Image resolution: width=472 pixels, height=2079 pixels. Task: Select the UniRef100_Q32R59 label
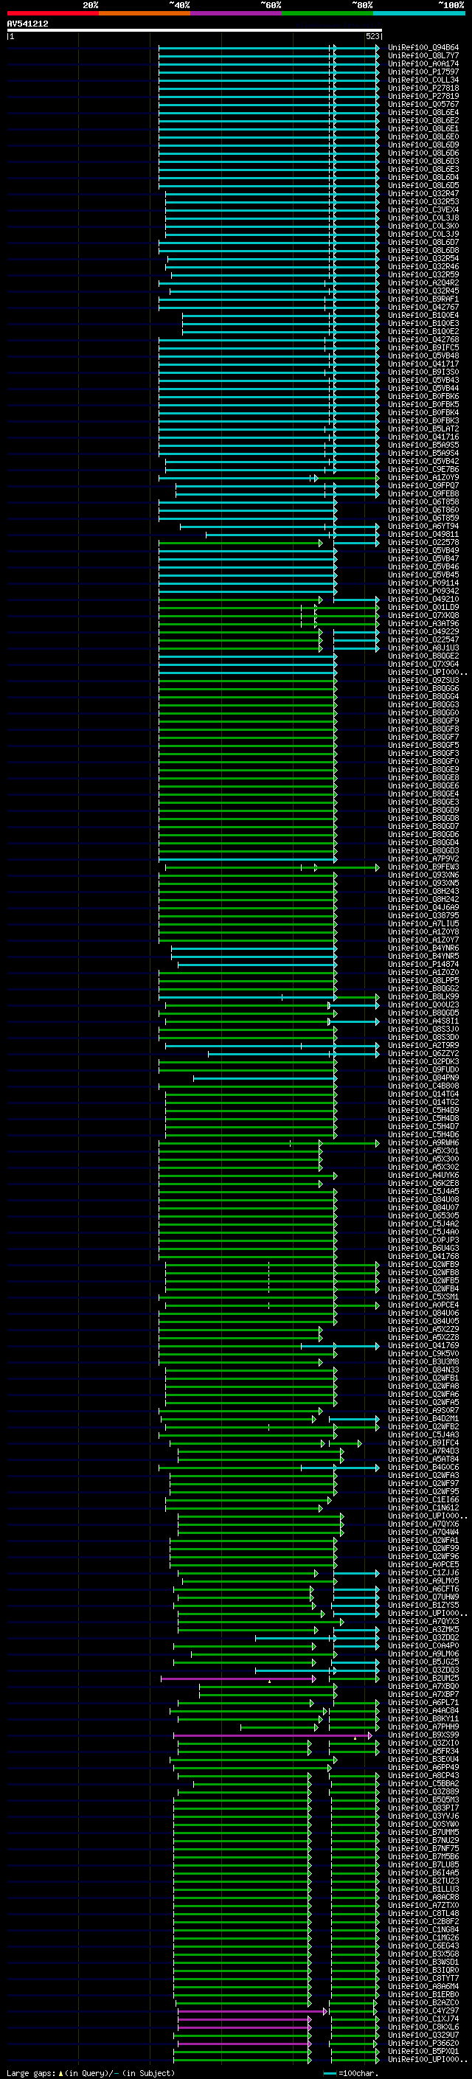coord(423,274)
